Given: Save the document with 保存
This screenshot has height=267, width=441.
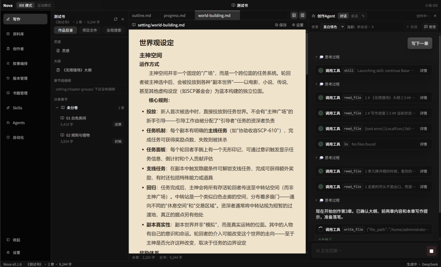Looking at the screenshot, I should pyautogui.click(x=281, y=25).
